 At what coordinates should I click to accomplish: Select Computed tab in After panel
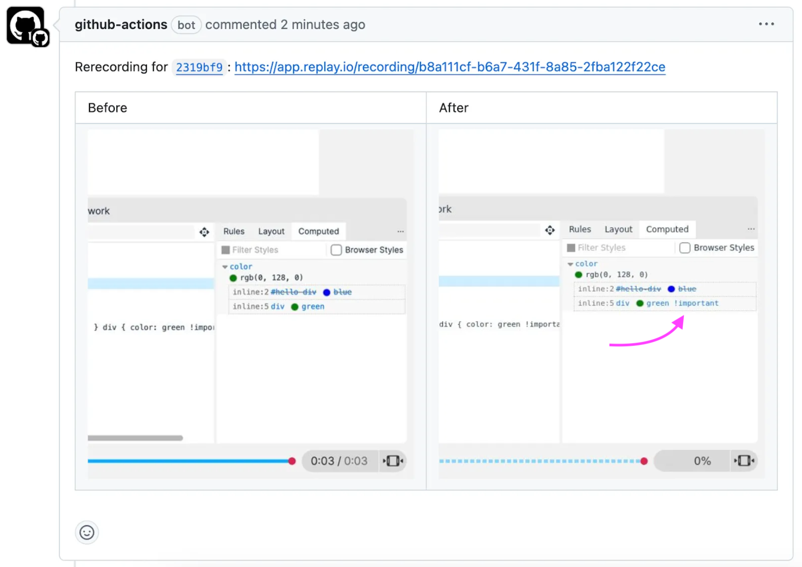coord(667,229)
